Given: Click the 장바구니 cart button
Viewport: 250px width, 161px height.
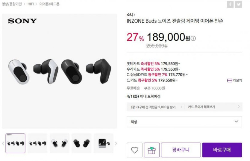Looking at the screenshot, I should [180, 150].
